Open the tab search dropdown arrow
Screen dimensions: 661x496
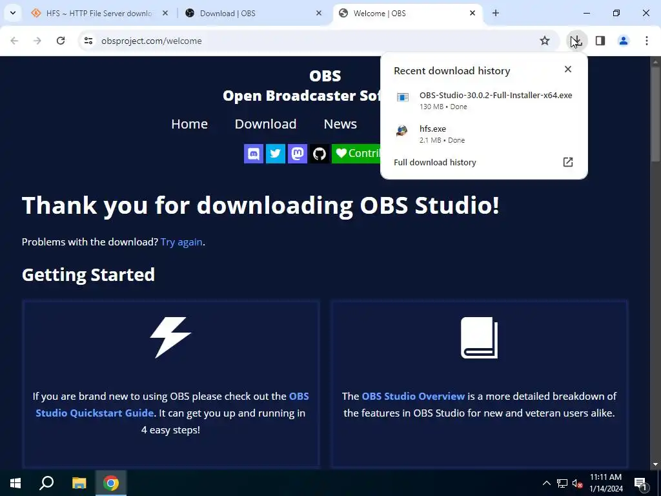[x=13, y=13]
